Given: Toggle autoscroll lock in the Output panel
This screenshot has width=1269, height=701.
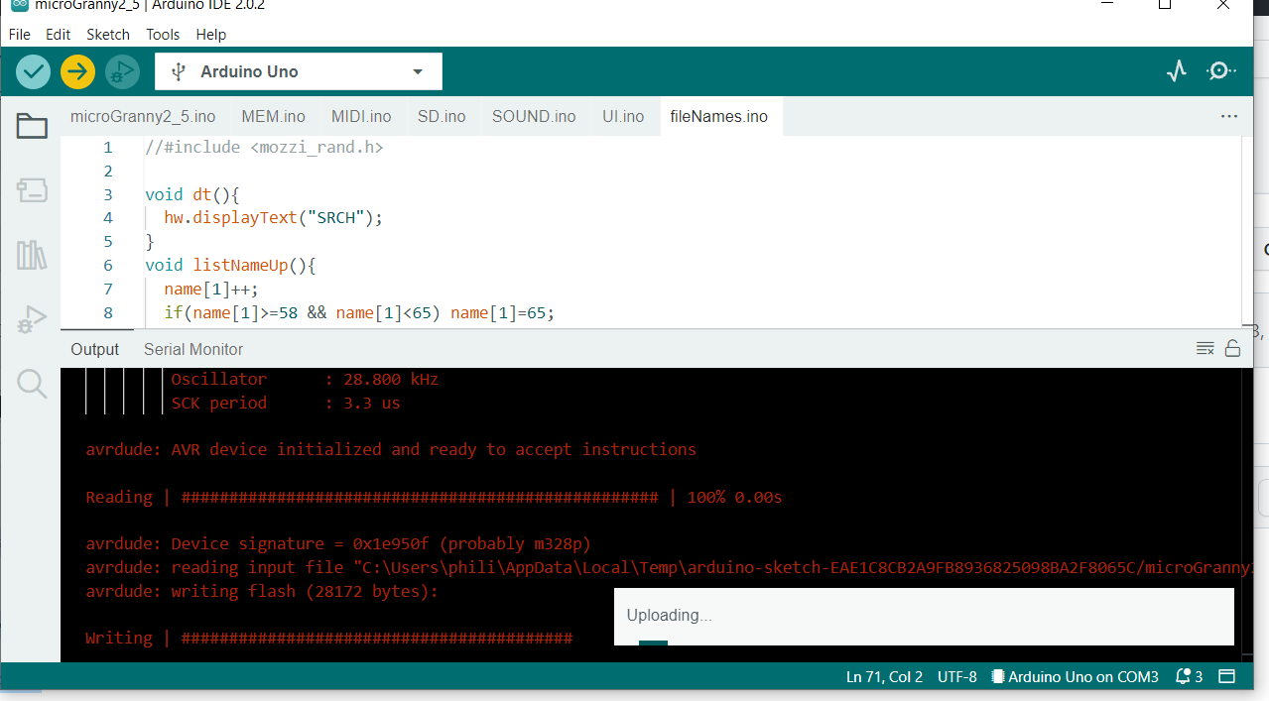Looking at the screenshot, I should (x=1233, y=349).
